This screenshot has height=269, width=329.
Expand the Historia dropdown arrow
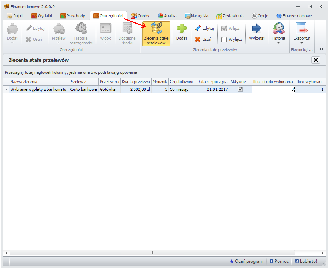click(x=278, y=43)
